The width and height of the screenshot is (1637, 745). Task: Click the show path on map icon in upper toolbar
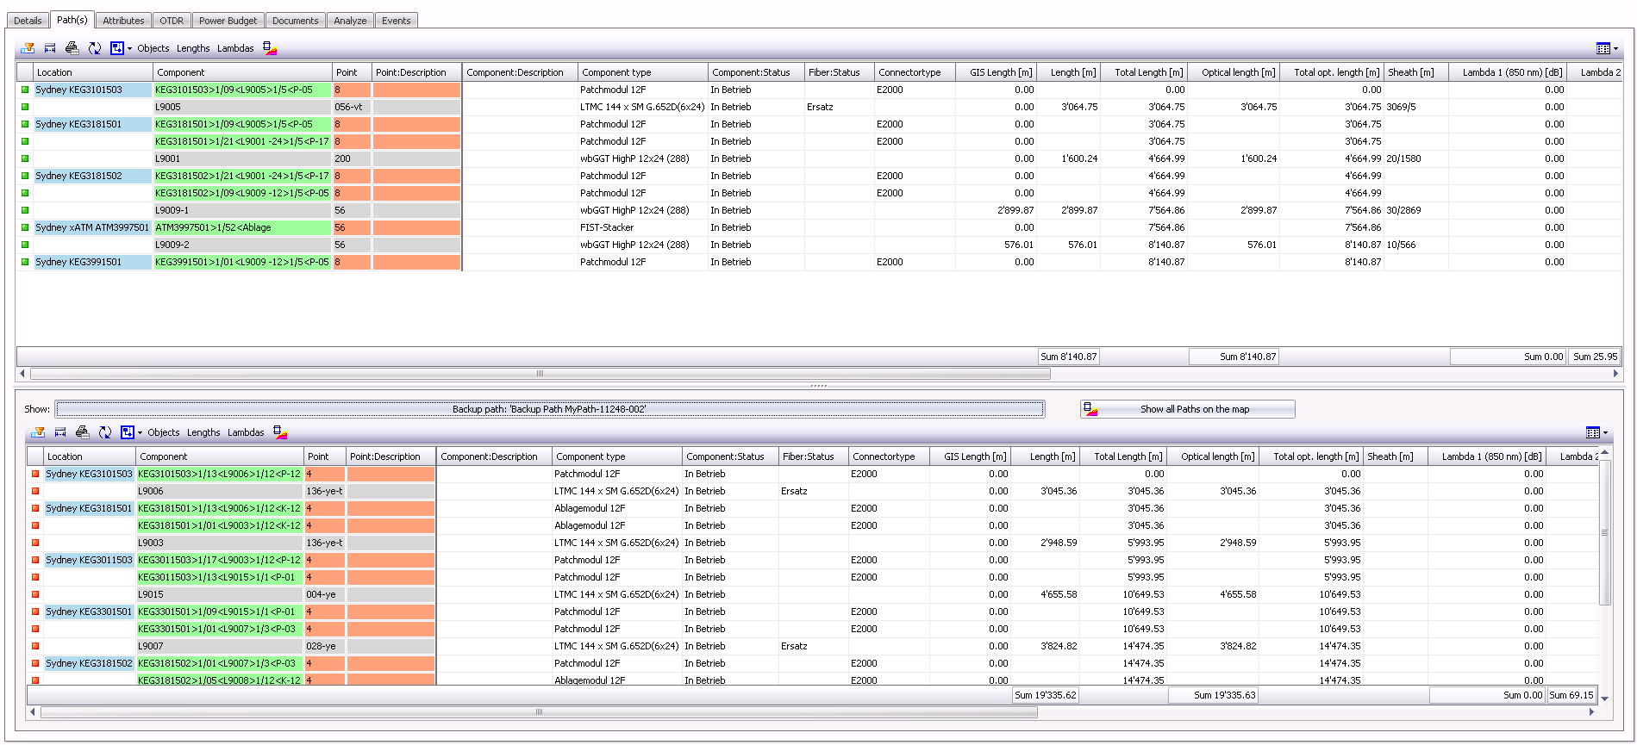(x=270, y=48)
